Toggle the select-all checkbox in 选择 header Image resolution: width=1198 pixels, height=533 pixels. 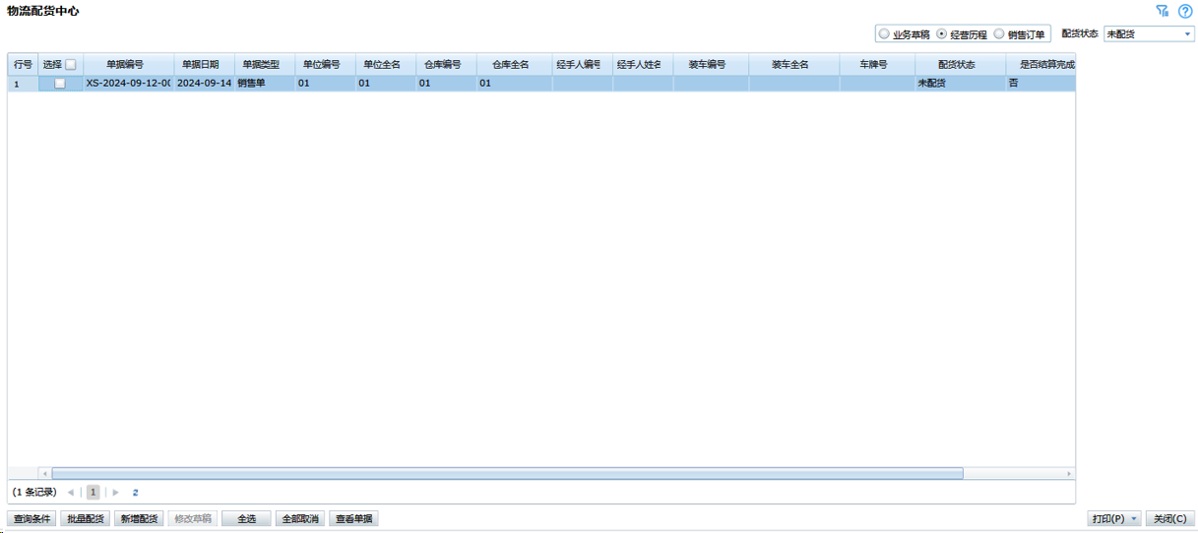(70, 64)
